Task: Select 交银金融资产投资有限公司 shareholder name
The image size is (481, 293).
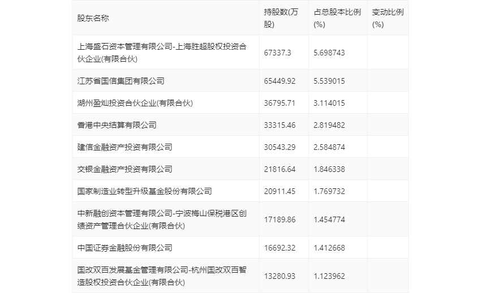Action: [124, 169]
